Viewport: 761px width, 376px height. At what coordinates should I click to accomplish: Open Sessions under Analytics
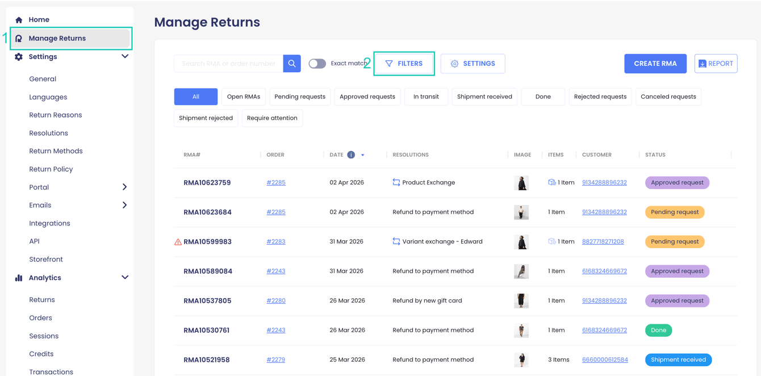point(44,336)
